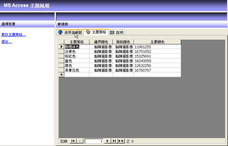Select the 邊界顏色 column header
The width and height of the screenshot is (228, 146).
tap(101, 42)
